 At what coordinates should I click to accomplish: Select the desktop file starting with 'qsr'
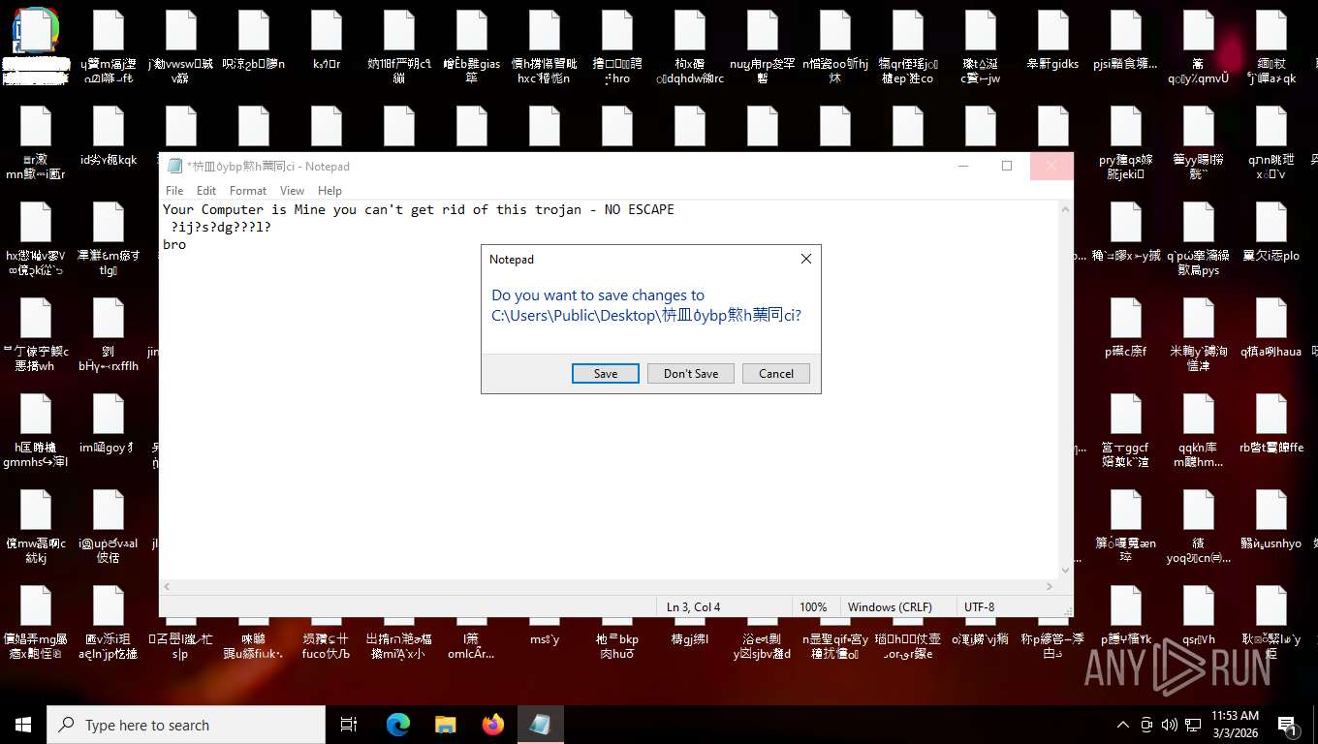[1198, 616]
